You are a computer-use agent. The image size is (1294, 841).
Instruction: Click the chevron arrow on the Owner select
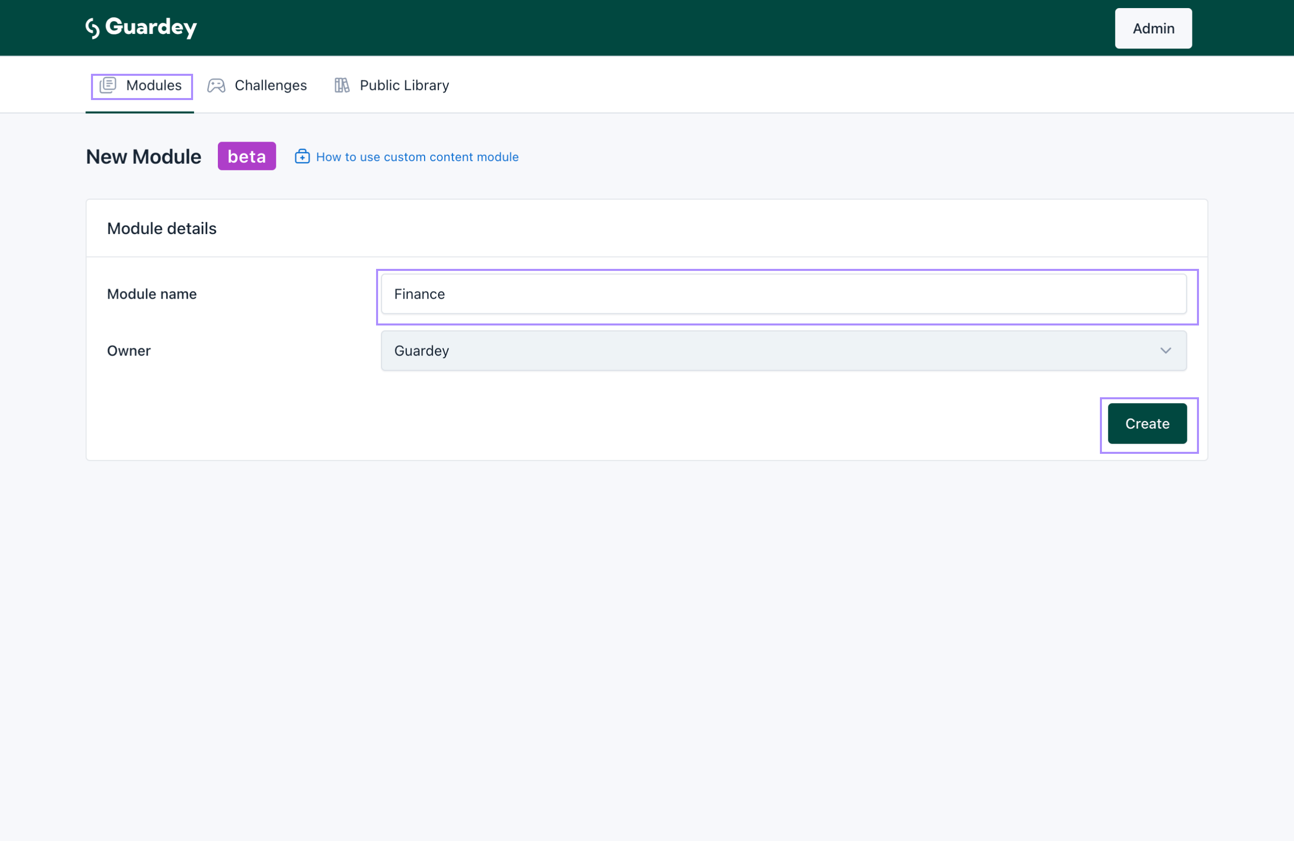(x=1166, y=351)
